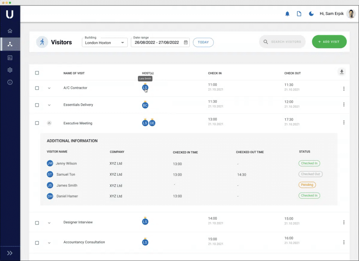Expand the Accountancy Consultation row
The height and width of the screenshot is (261, 359).
point(49,243)
